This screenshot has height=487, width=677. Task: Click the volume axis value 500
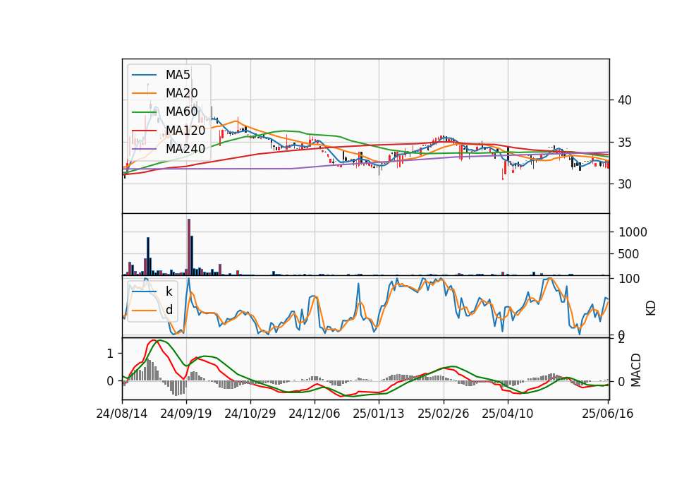pos(628,254)
